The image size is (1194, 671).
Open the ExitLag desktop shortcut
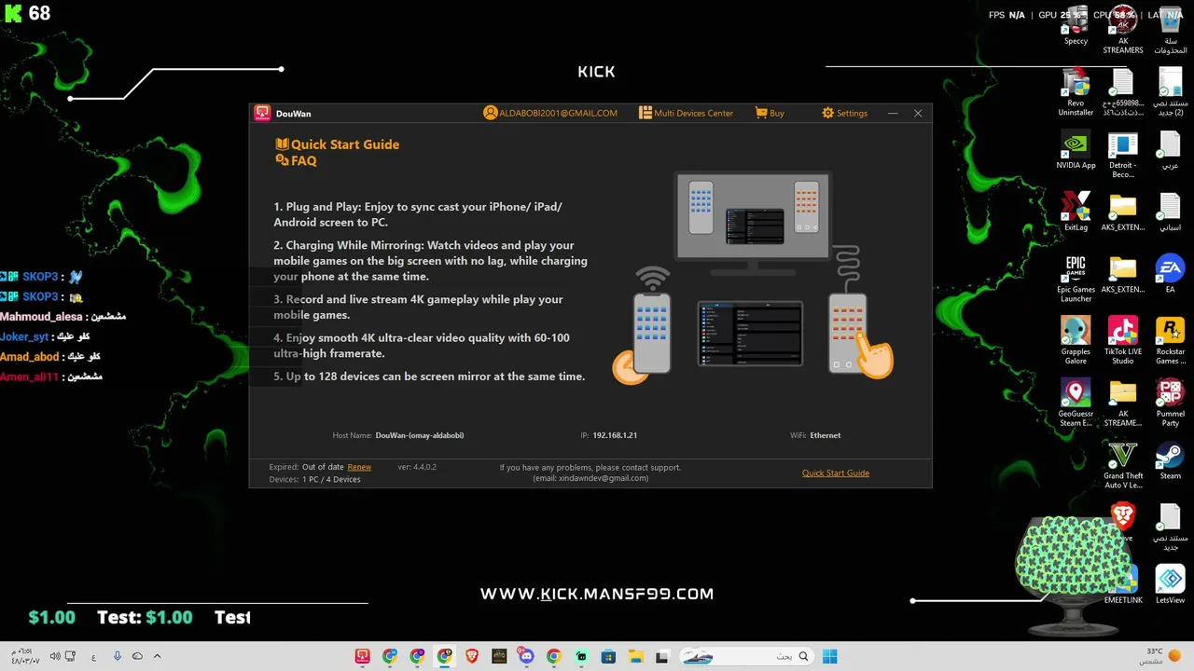[1076, 212]
